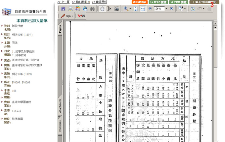The height and width of the screenshot is (142, 225).
Task: Click the PDF瀏覽 button
Action: click(178, 2)
